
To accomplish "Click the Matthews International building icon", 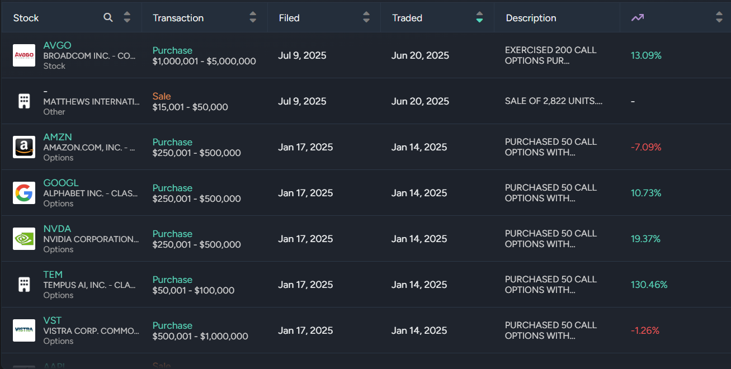I will (x=24, y=101).
